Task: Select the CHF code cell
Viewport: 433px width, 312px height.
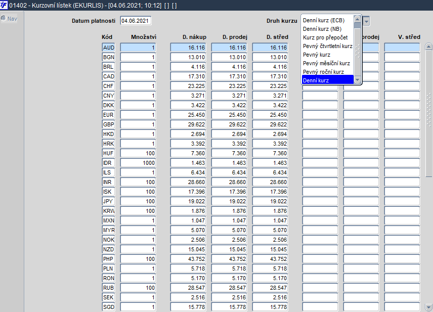Action: (x=108, y=86)
